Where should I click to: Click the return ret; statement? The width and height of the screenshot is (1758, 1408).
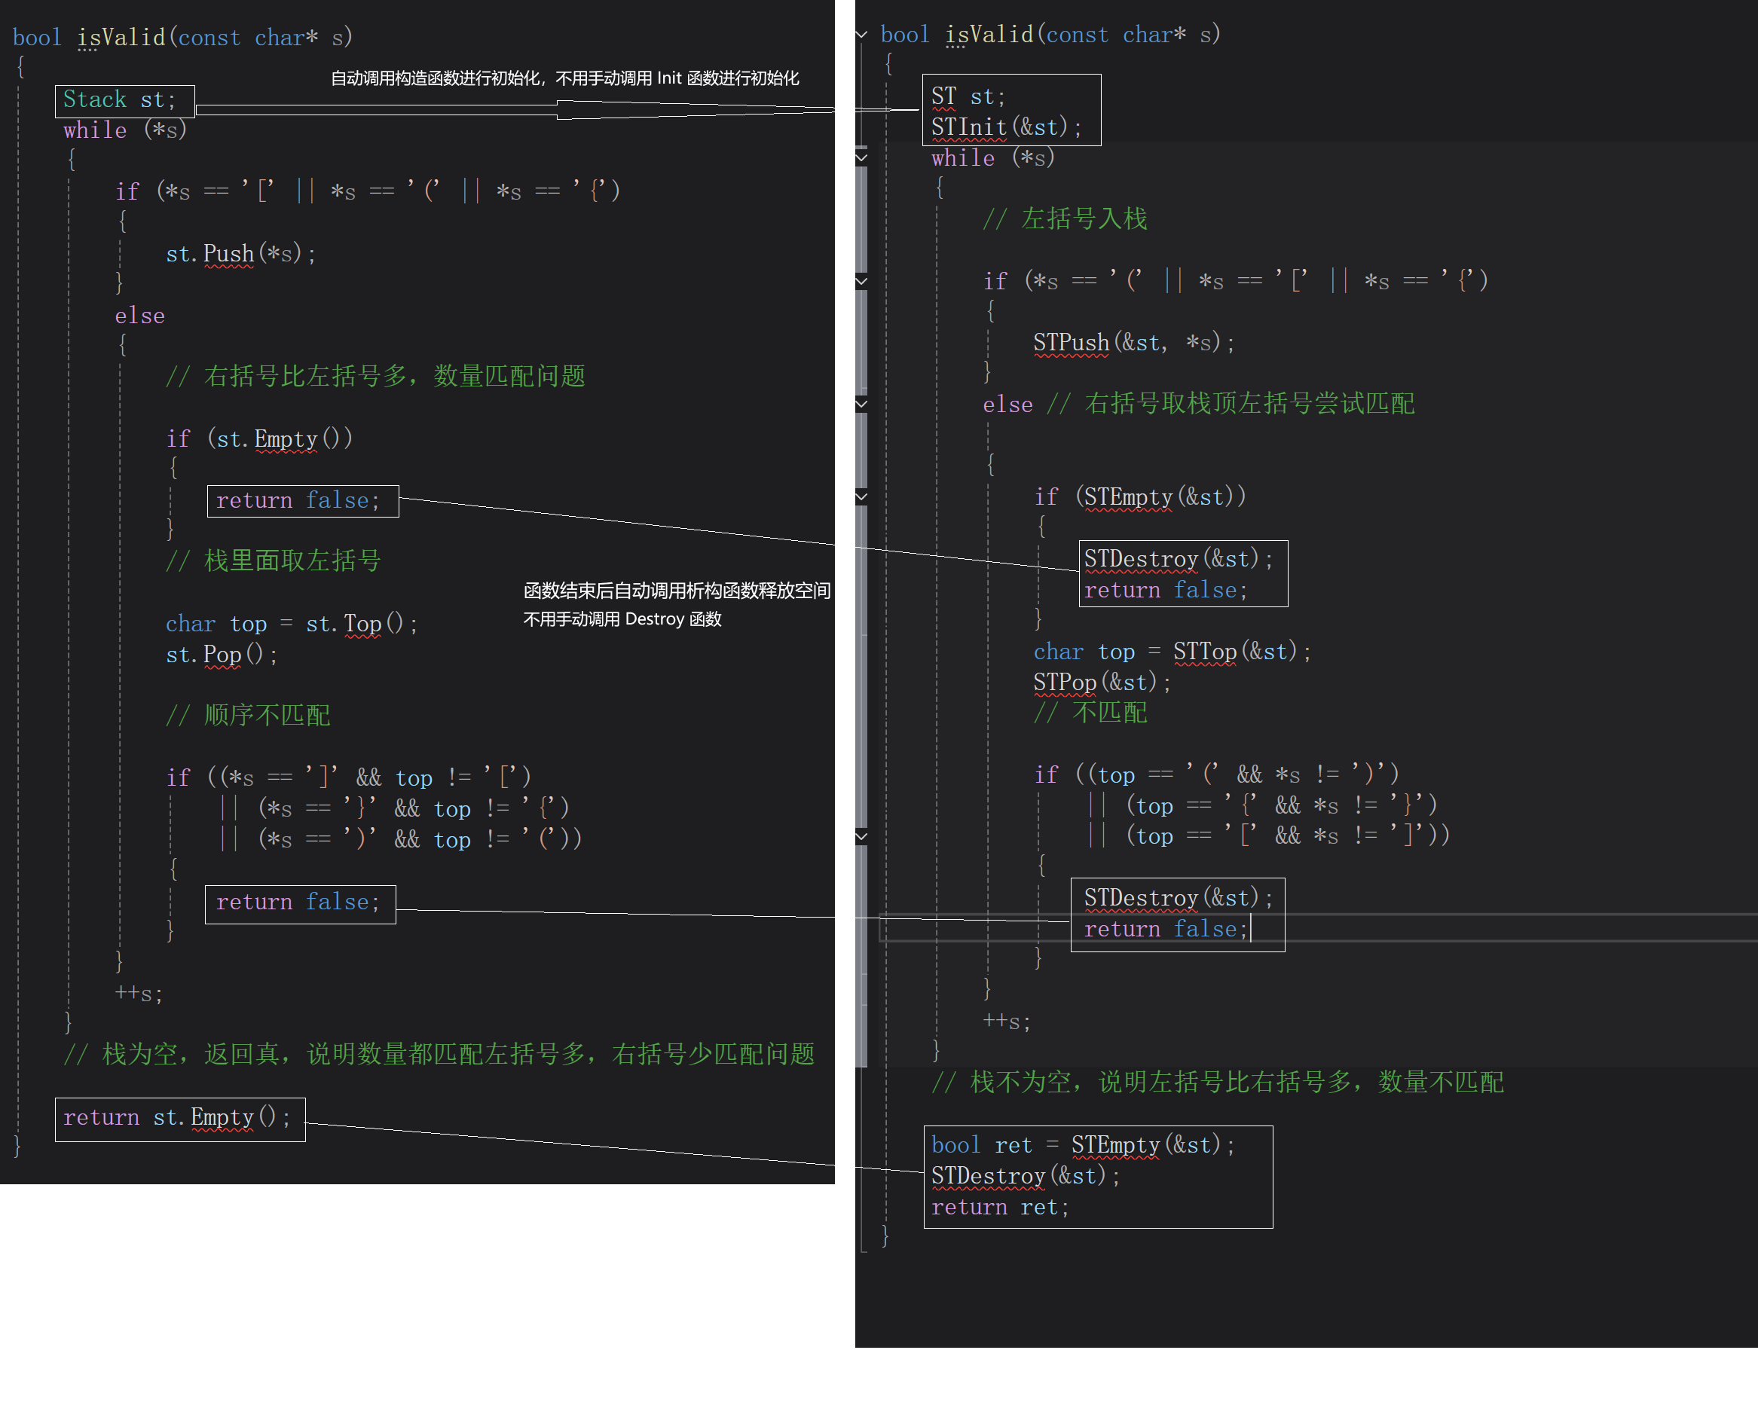point(999,1207)
